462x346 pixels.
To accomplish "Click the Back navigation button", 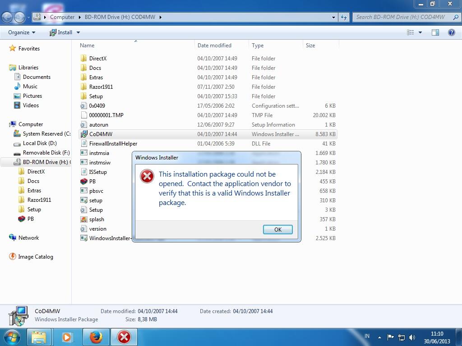I will [x=7, y=17].
